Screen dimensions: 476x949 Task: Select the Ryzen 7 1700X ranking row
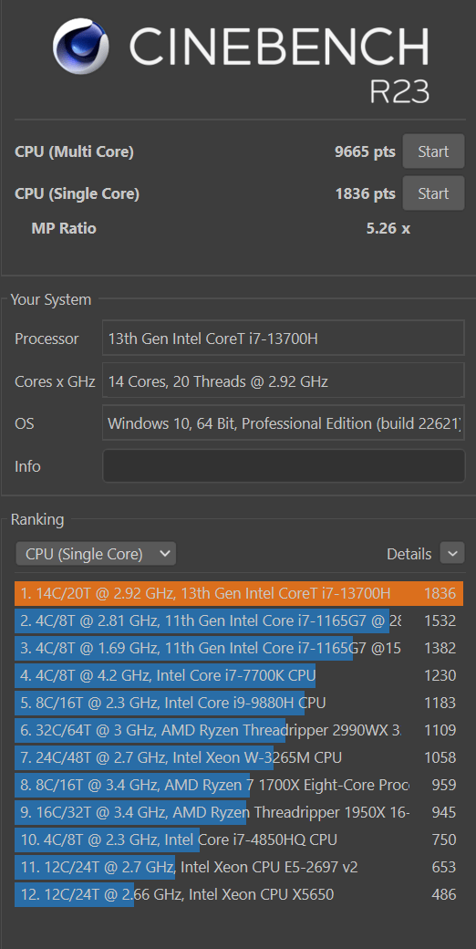click(239, 785)
